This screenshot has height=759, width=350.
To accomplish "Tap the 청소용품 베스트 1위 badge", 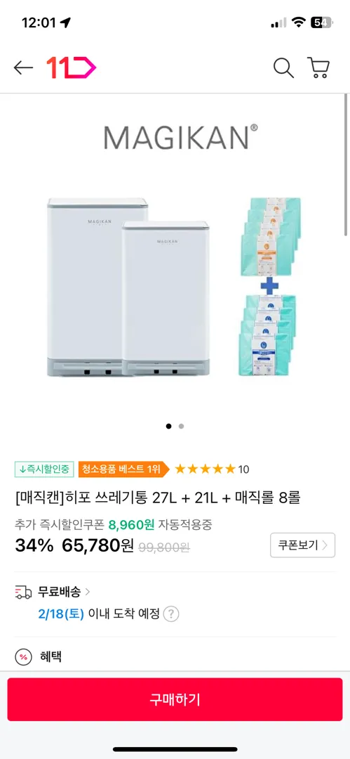I will coord(123,469).
